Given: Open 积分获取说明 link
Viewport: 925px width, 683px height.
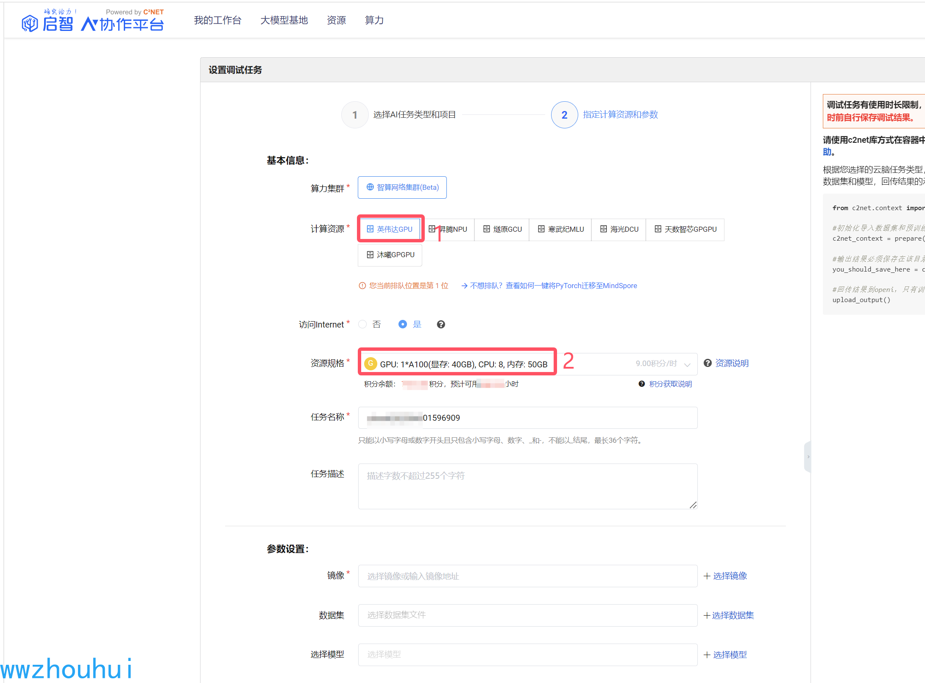Looking at the screenshot, I should coord(671,384).
